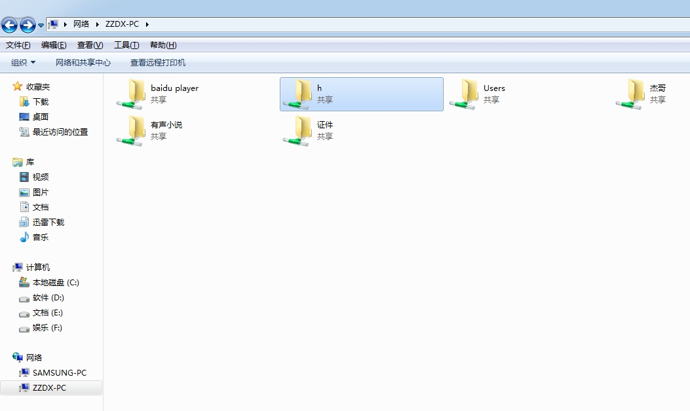
Task: Open recent locations dropdown next to Forward
Action: [x=41, y=26]
